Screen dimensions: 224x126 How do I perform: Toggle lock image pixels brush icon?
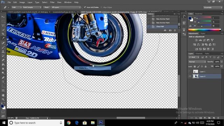click(x=198, y=66)
